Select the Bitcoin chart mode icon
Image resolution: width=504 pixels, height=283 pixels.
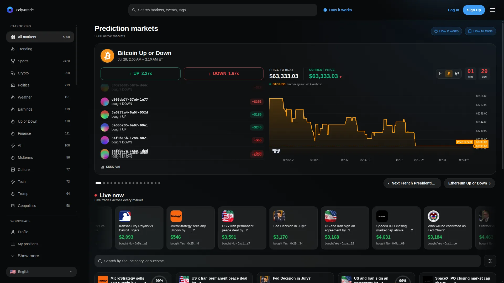pyautogui.click(x=449, y=74)
